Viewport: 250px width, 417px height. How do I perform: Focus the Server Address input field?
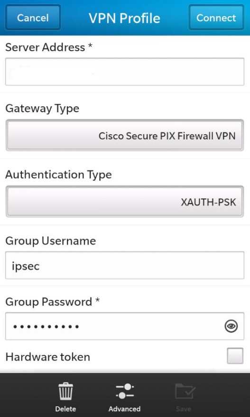(125, 72)
